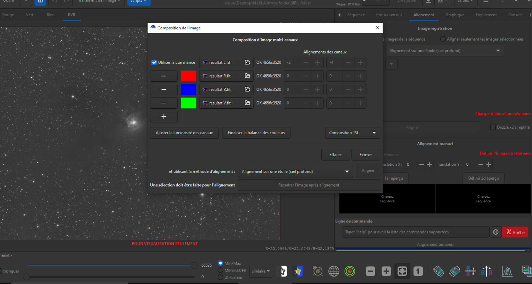This screenshot has width=532, height=284.
Task: Select the Min/Max display mode
Action: [x=221, y=263]
